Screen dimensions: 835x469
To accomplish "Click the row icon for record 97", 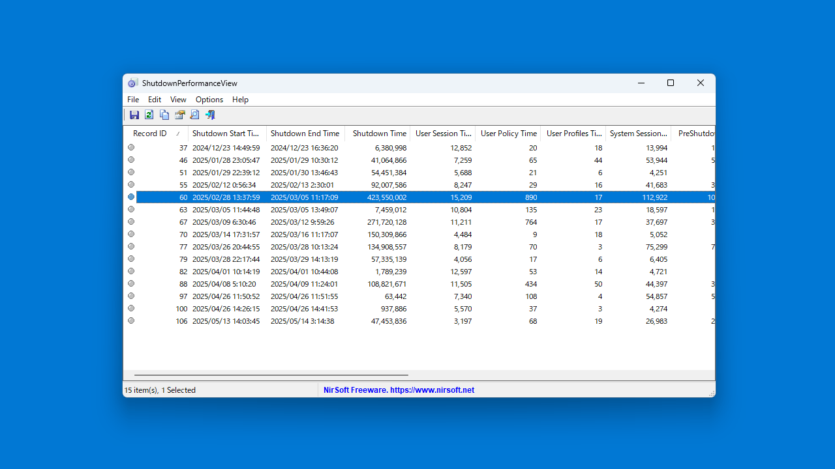I will (131, 296).
